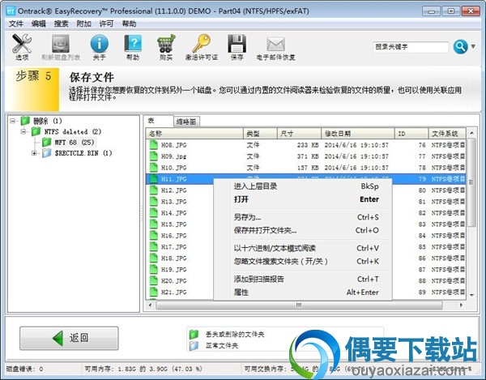
Task: Choose 以十六进制/文本模式阅读 menu entry
Action: click(x=303, y=248)
